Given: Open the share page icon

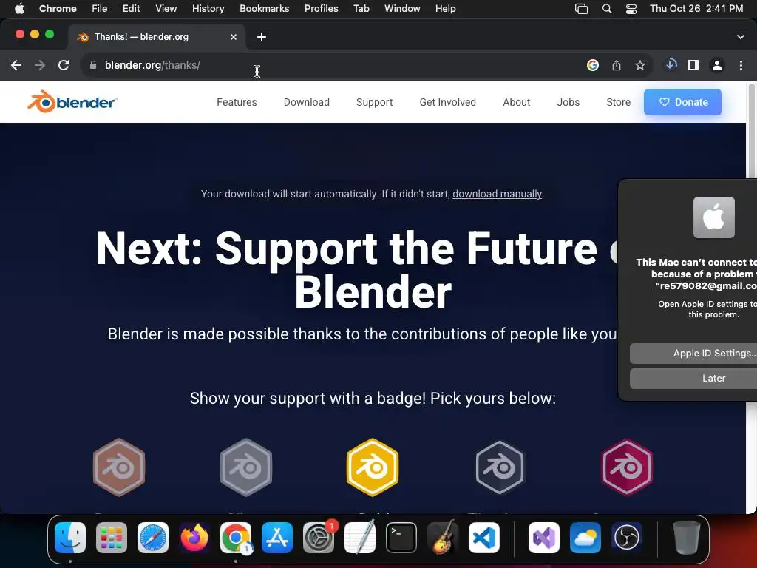Looking at the screenshot, I should [617, 65].
